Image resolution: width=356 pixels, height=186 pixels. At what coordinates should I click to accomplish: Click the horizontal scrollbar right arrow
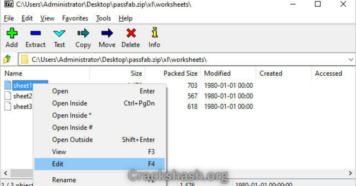pos(351,173)
